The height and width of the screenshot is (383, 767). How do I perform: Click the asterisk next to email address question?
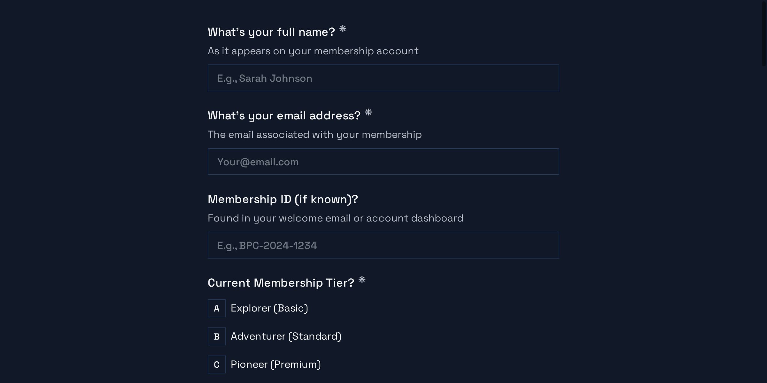point(369,113)
